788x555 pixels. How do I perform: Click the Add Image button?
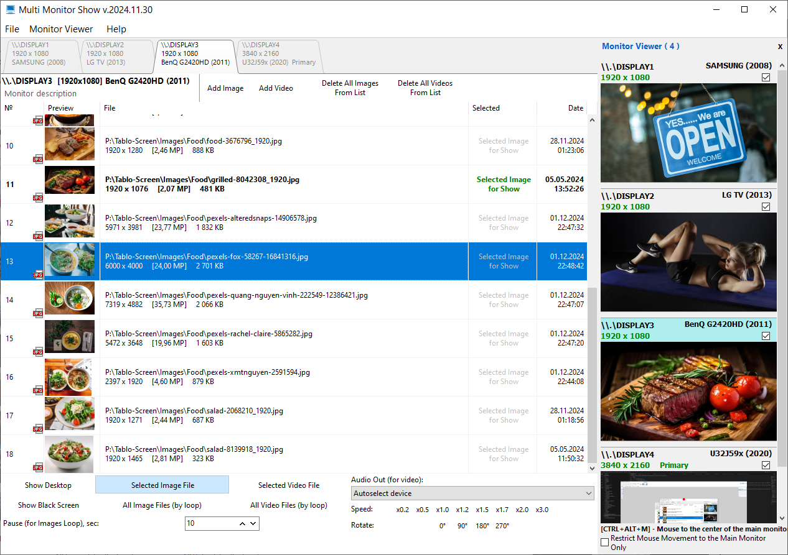[225, 88]
